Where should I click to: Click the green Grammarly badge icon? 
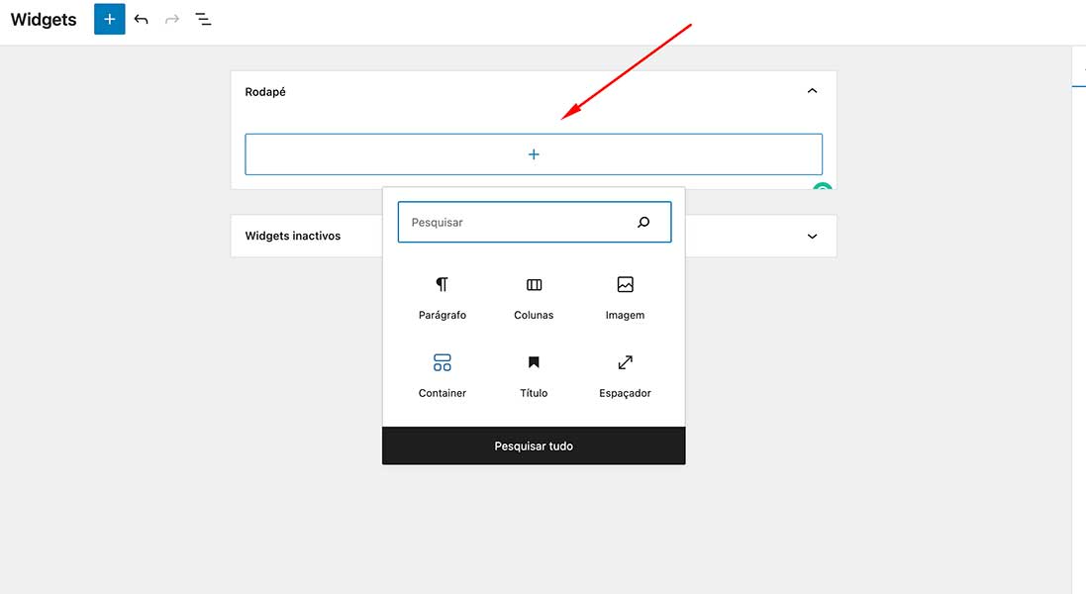(x=823, y=188)
